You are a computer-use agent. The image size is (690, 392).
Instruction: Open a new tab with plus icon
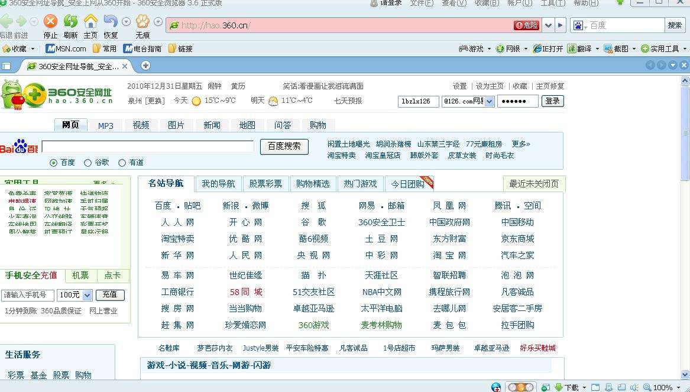click(145, 66)
